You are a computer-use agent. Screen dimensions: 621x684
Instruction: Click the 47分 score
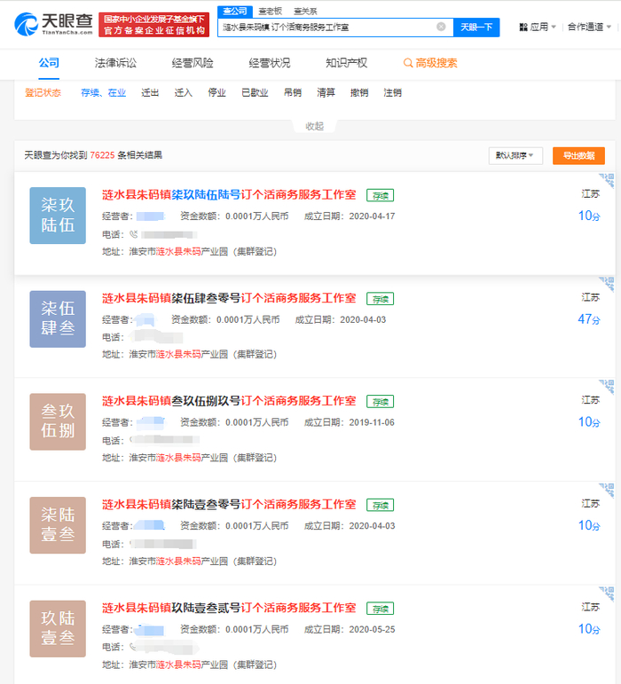coord(589,319)
